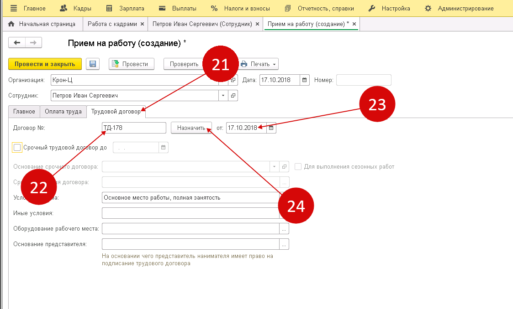Open the Печать dropdown menu
Viewport: 513px width, 309px height.
[259, 64]
